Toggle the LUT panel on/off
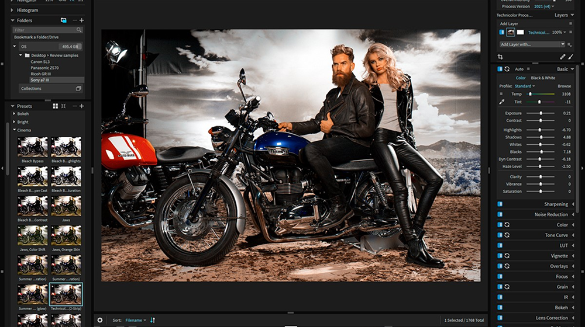The image size is (585, 327). coord(500,245)
